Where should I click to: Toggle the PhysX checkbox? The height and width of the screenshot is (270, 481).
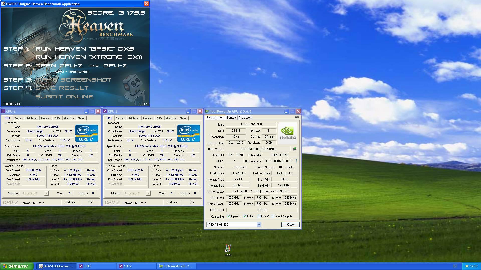259,216
